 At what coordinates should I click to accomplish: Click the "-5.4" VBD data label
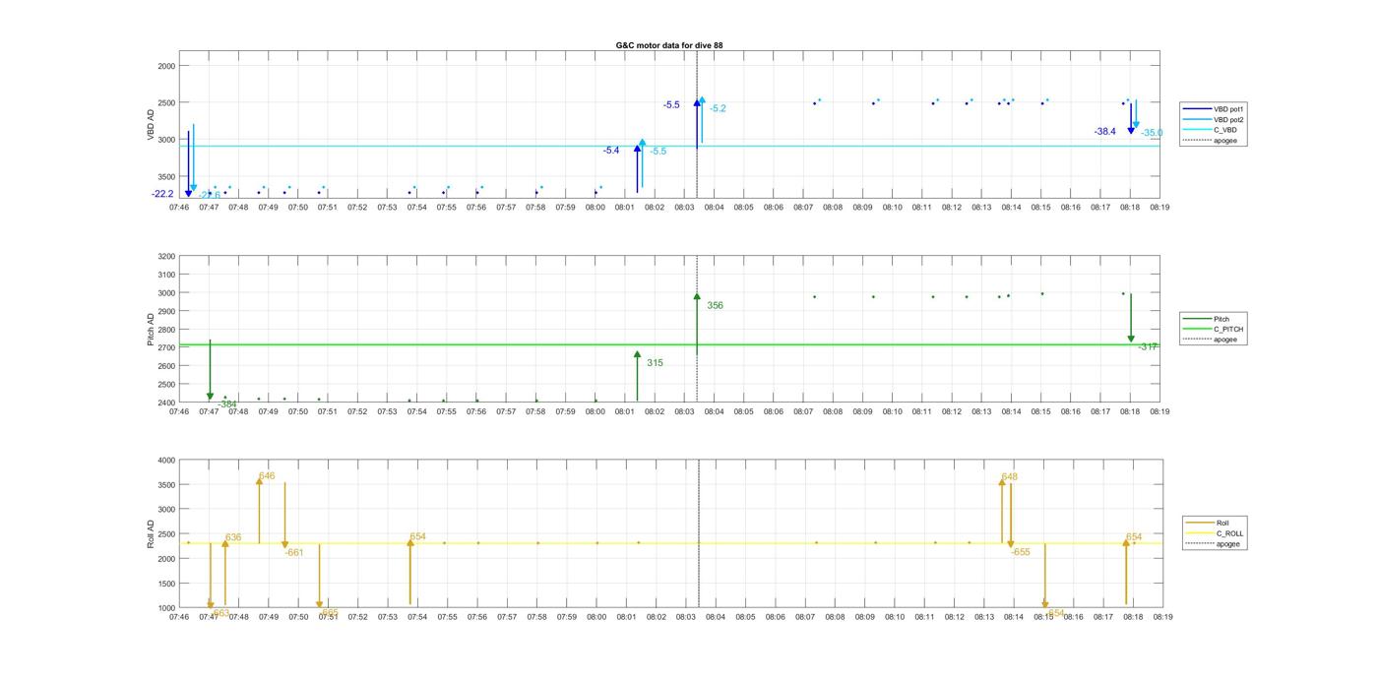[611, 151]
